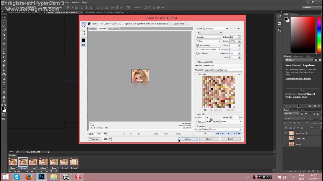Hide the Layer 0 copy 2 layer

pos(285,133)
